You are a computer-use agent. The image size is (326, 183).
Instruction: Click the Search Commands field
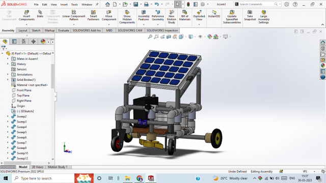point(258,4)
